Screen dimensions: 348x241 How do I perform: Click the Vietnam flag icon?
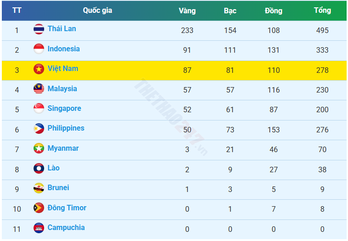(x=39, y=69)
